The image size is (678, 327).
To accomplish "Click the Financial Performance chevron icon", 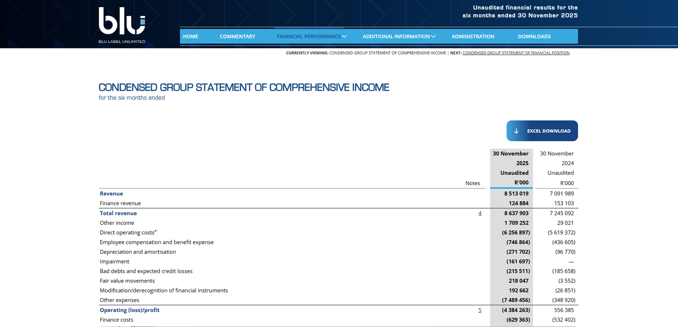I will click(344, 36).
